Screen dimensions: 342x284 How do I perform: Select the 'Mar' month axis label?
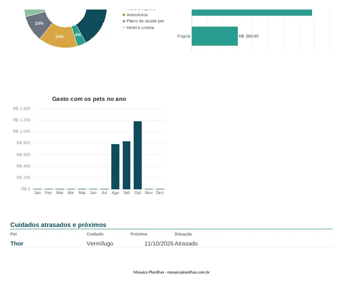(59, 193)
